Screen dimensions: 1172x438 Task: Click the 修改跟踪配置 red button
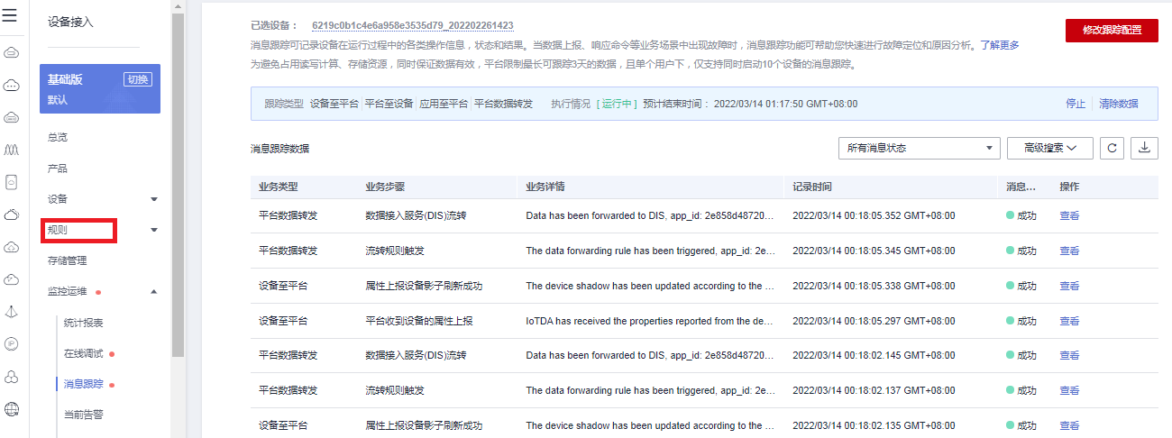coord(1112,30)
